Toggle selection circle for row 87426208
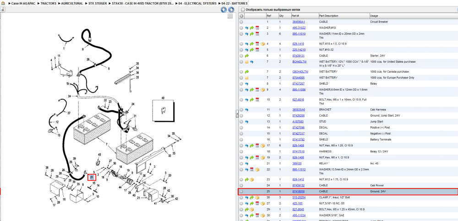This screenshot has height=221, width=458. click(241, 116)
